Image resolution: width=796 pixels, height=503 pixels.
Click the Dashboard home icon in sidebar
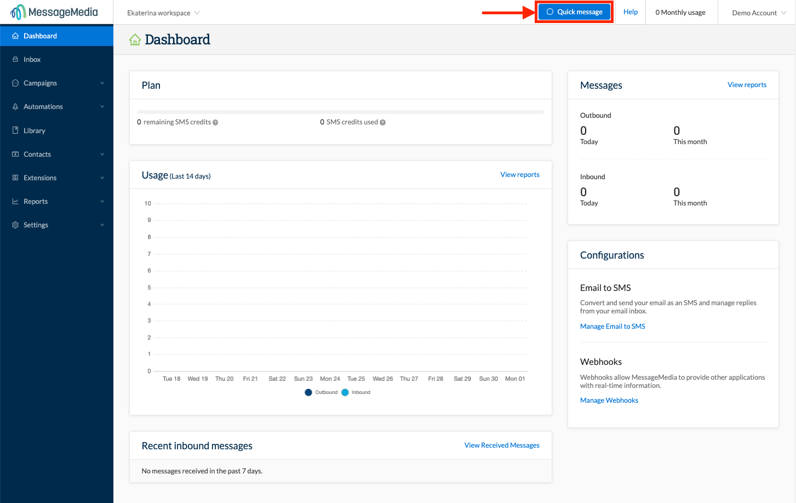pos(15,36)
